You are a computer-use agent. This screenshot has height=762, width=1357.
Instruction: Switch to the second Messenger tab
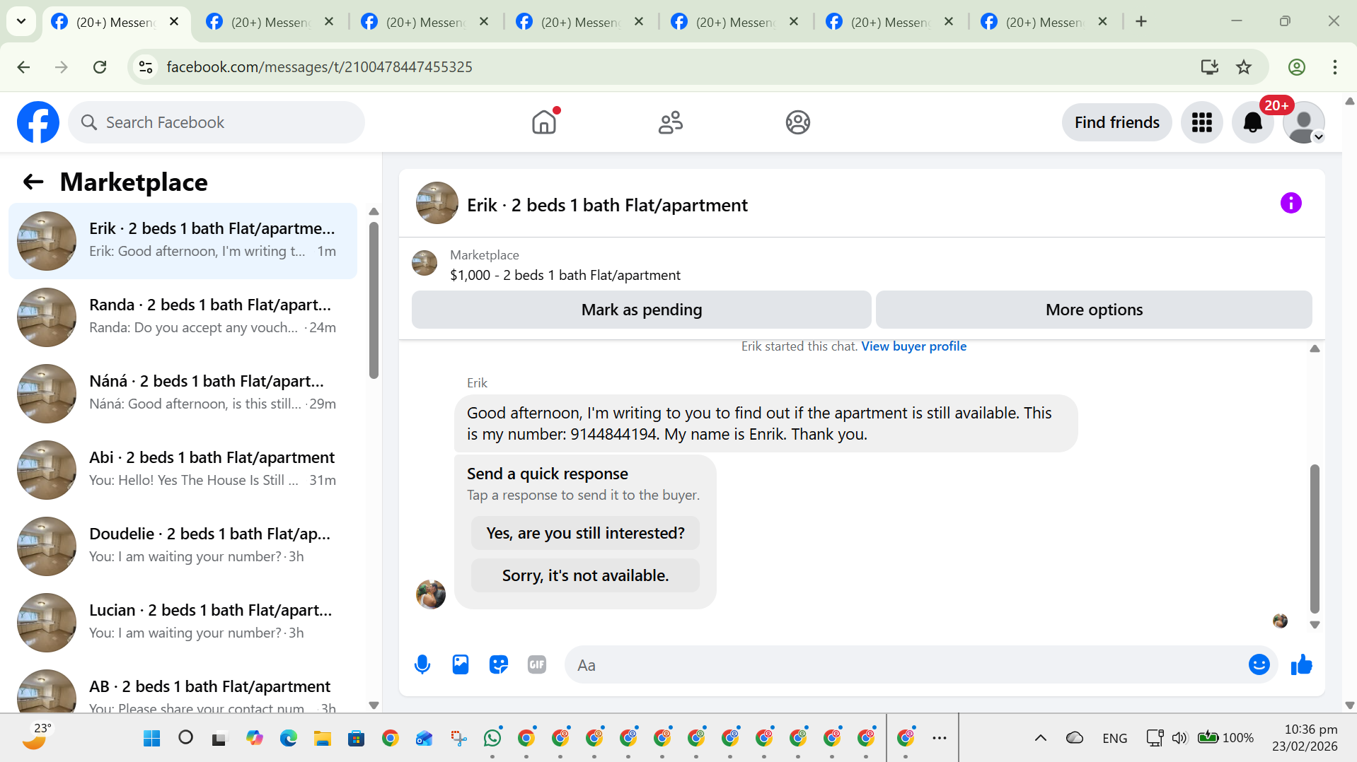click(x=270, y=22)
